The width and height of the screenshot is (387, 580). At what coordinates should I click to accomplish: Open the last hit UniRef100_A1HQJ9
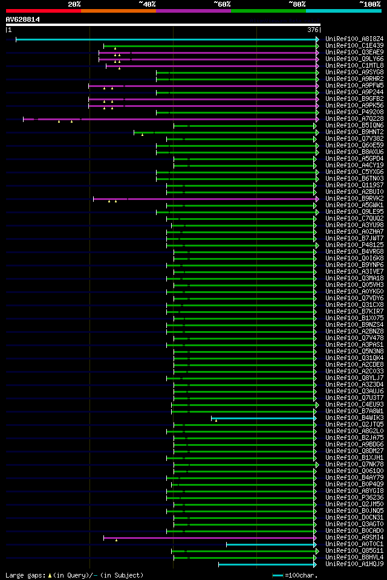(x=354, y=564)
